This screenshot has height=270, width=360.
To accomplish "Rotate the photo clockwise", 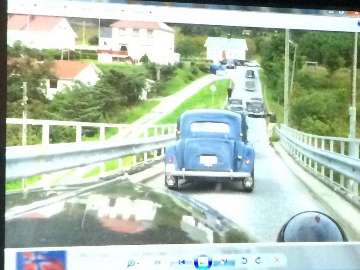I will (258, 260).
